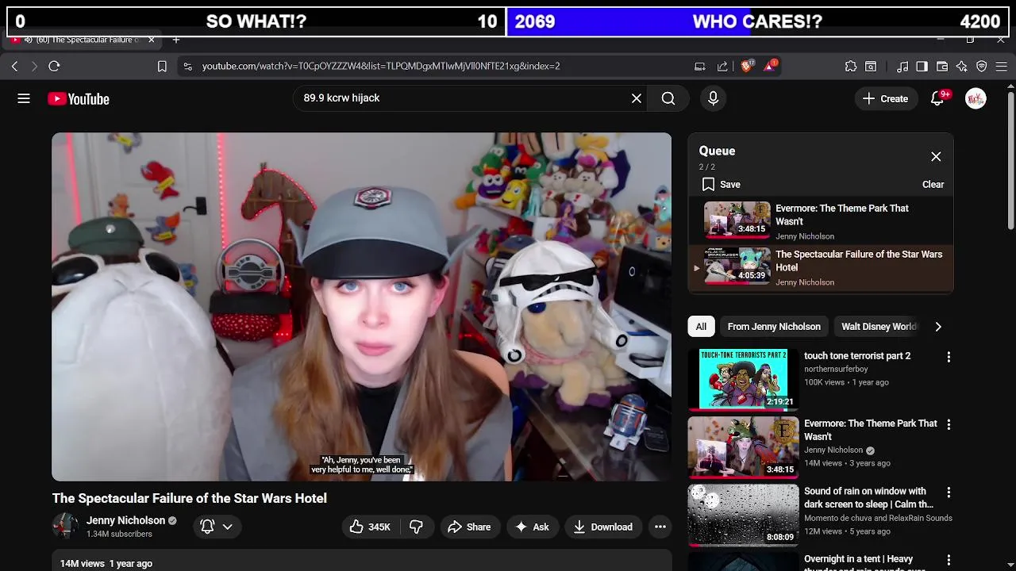
Task: Click the cast/install screen icon in address bar
Action: tap(700, 66)
